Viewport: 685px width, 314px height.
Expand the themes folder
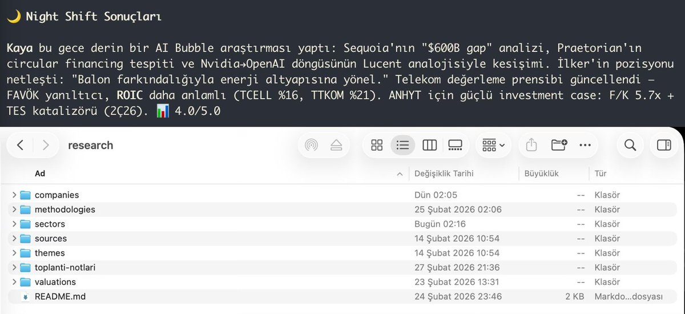(x=14, y=253)
